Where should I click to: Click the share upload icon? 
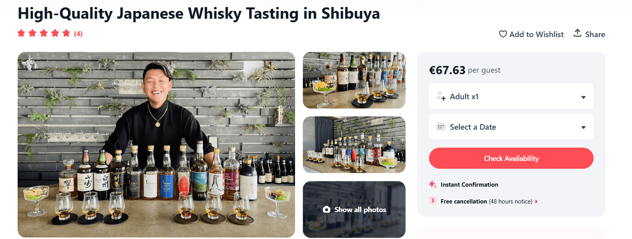point(578,33)
